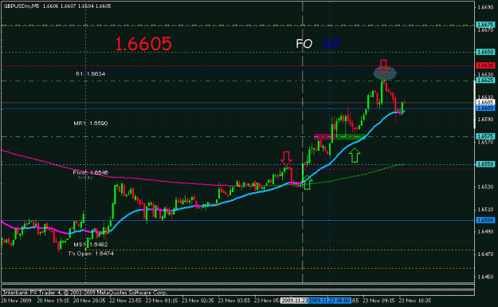
Task: Click the 1.6450 price scale value
Action: [x=485, y=277]
